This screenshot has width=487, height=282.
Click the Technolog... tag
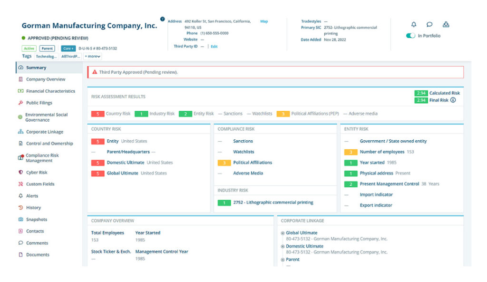[x=46, y=57]
